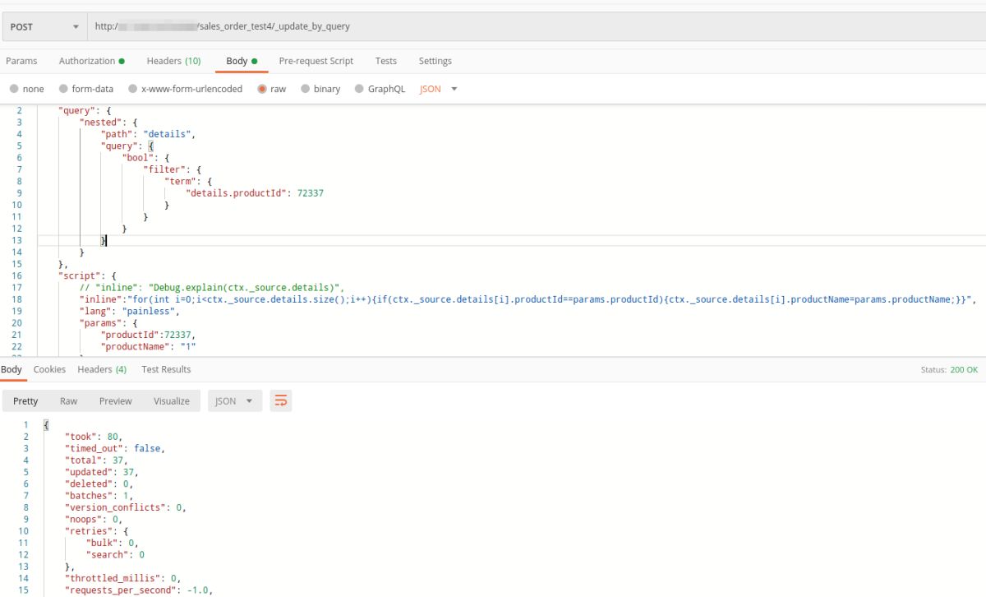Click the "productName": "1" line
The height and width of the screenshot is (597, 986).
coord(149,347)
